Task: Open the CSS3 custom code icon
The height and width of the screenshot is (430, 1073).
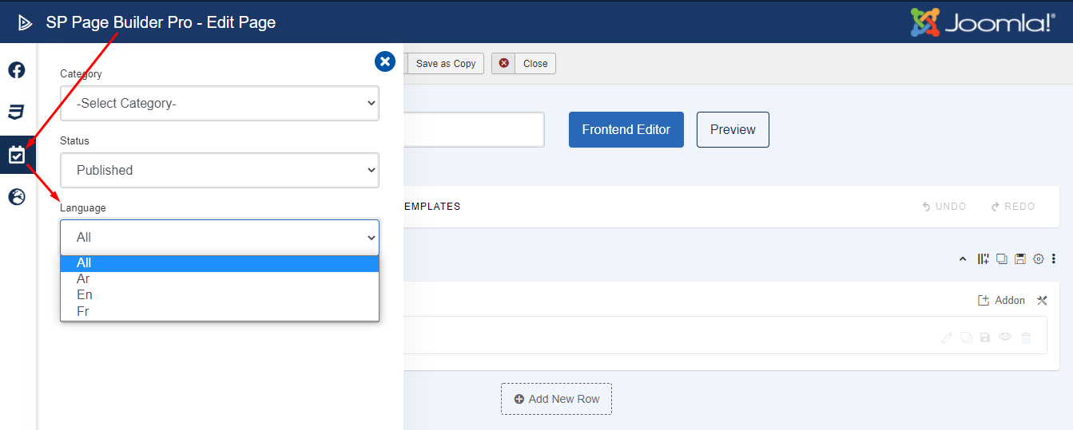Action: 17,112
